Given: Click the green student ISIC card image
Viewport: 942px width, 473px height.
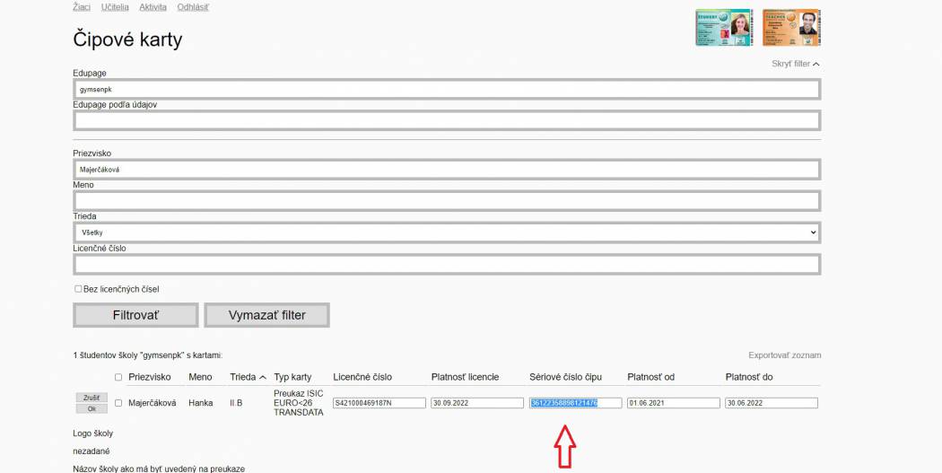Looking at the screenshot, I should 724,28.
